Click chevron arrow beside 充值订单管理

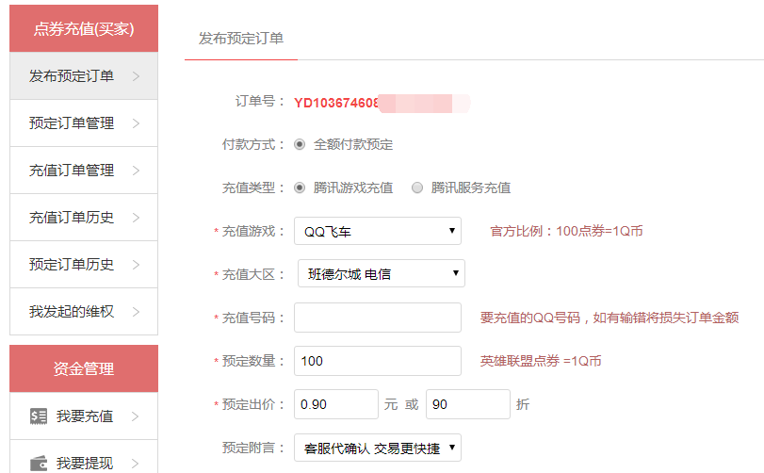click(x=136, y=171)
